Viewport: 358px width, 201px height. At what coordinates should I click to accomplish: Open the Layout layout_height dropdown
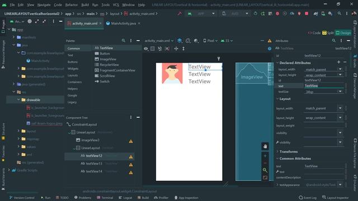(x=340, y=118)
